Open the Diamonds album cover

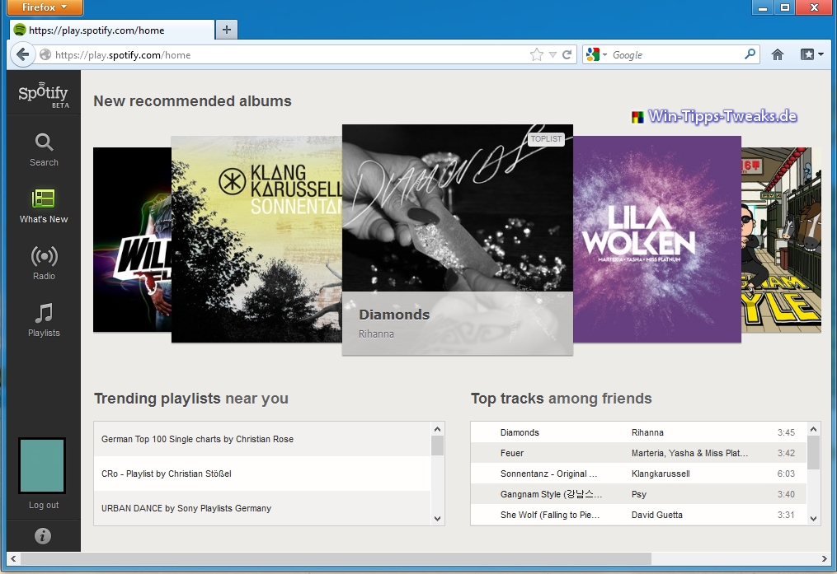458,240
